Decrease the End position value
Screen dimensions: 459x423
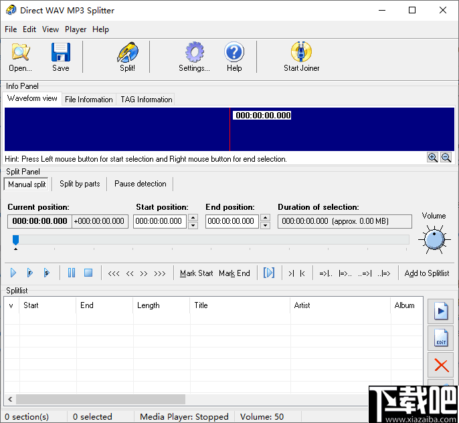265,225
